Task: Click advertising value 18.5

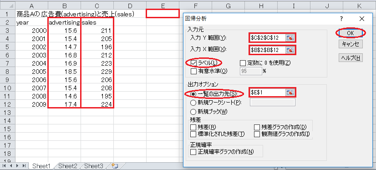Action: coord(64,72)
